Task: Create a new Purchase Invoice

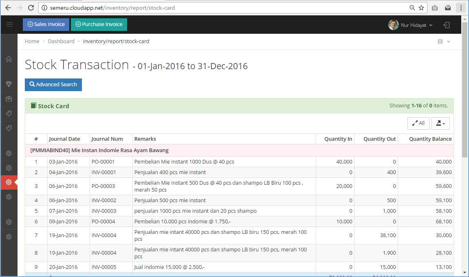Action: [99, 24]
